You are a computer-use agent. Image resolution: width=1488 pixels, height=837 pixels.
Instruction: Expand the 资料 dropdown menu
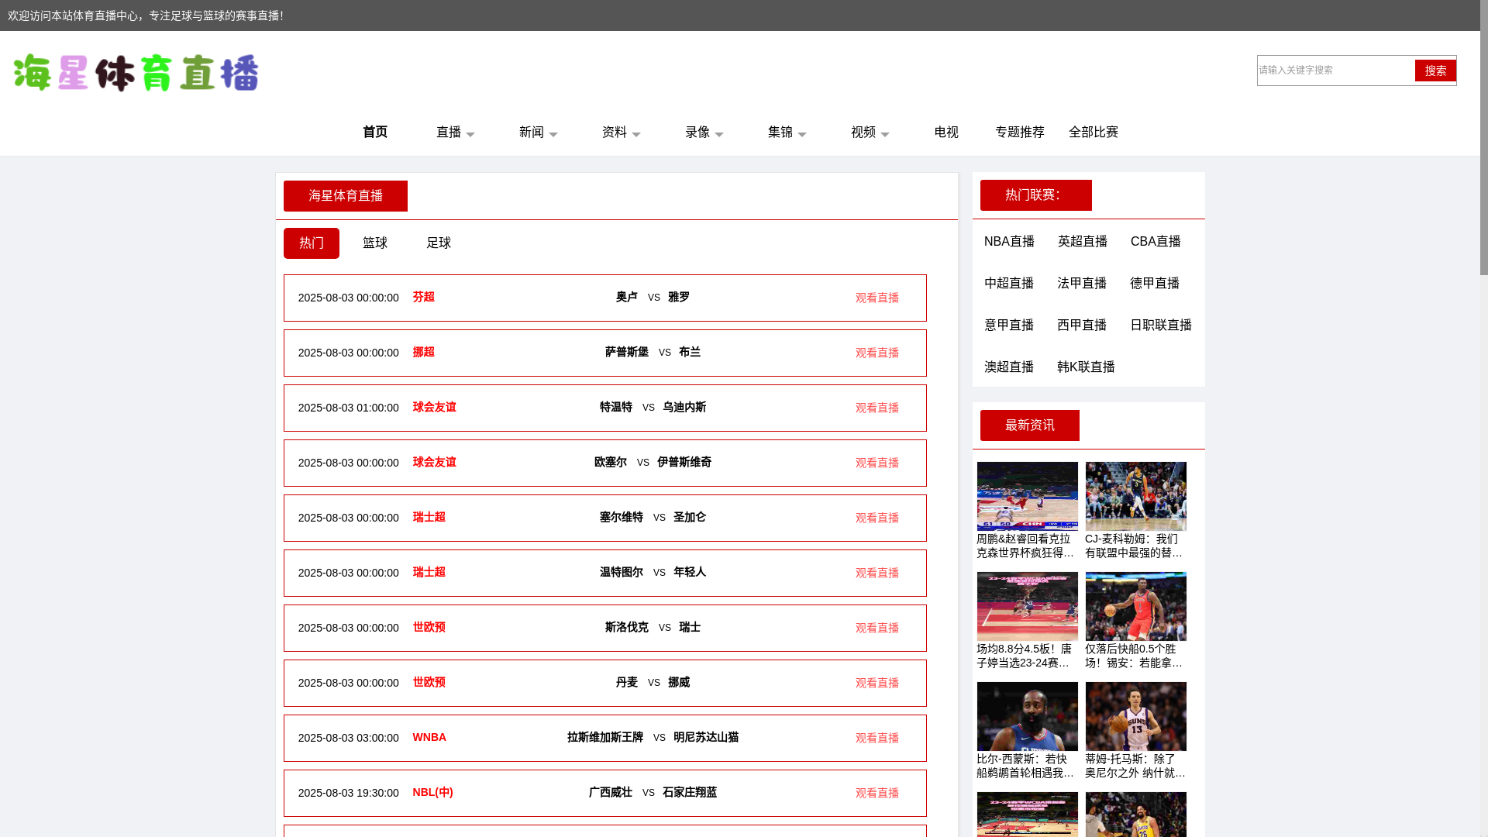[622, 133]
